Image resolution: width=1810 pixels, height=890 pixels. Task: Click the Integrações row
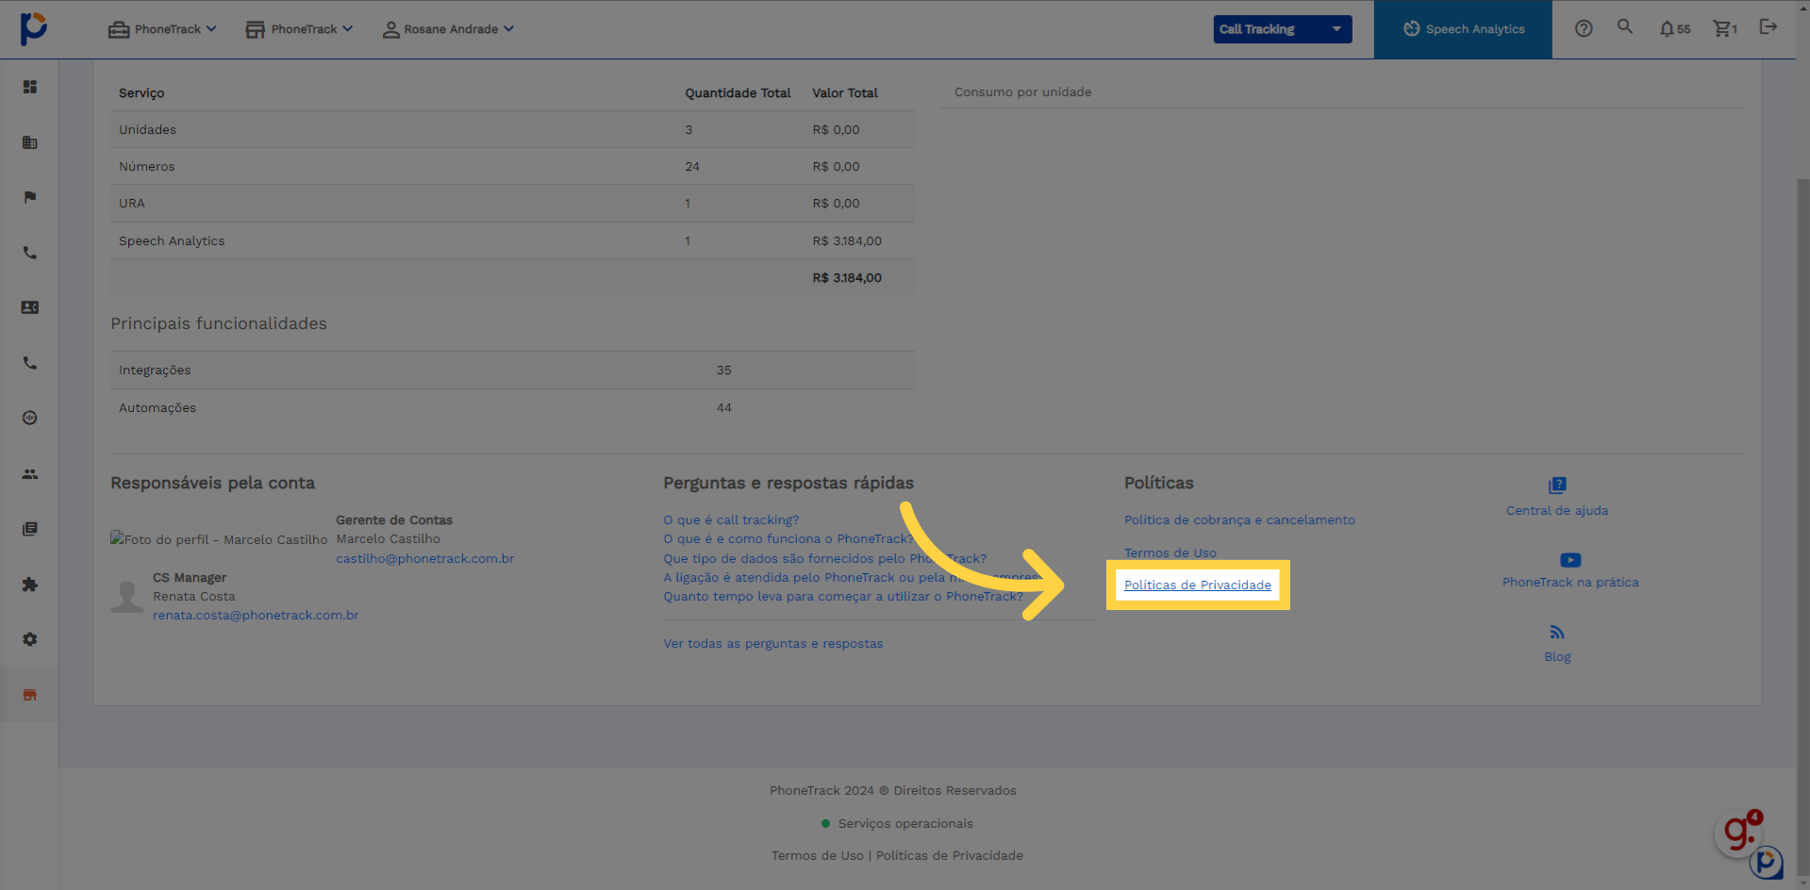tap(512, 371)
